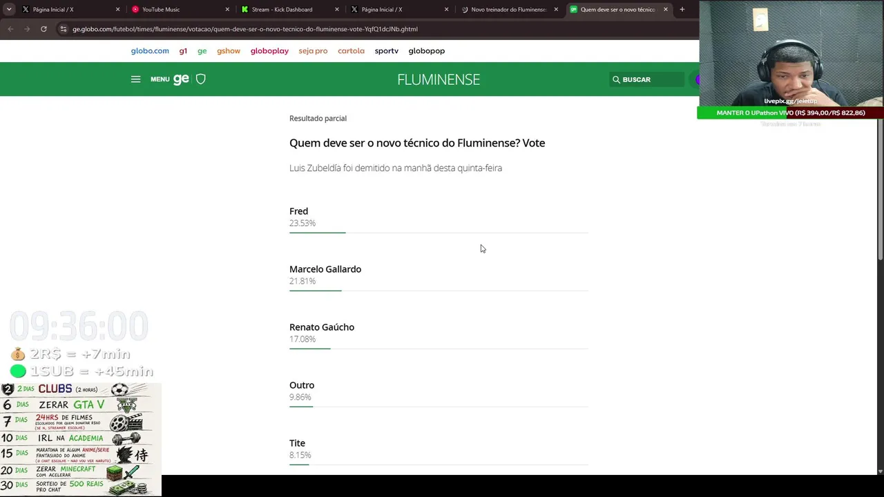
Task: Select the Renato Gaúcho poll option
Action: point(322,327)
